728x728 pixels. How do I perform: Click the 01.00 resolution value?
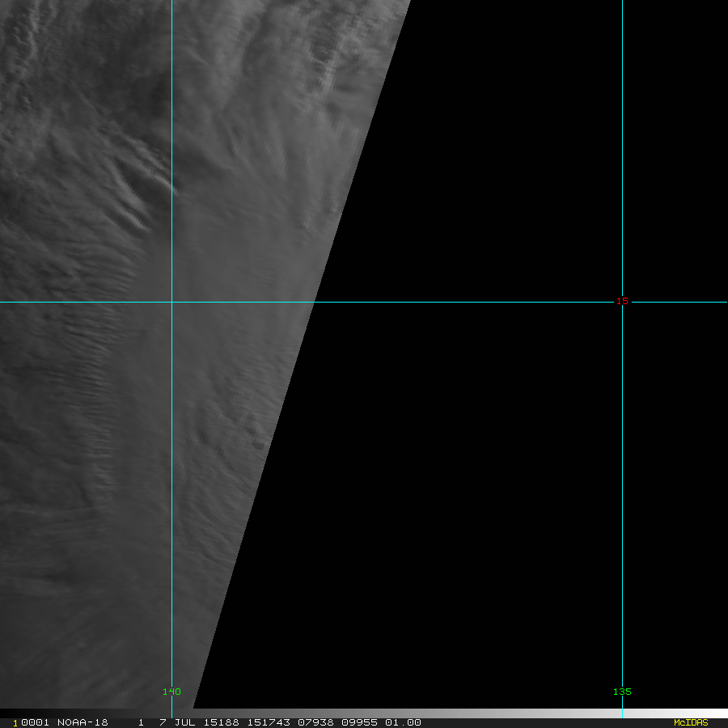click(x=403, y=722)
